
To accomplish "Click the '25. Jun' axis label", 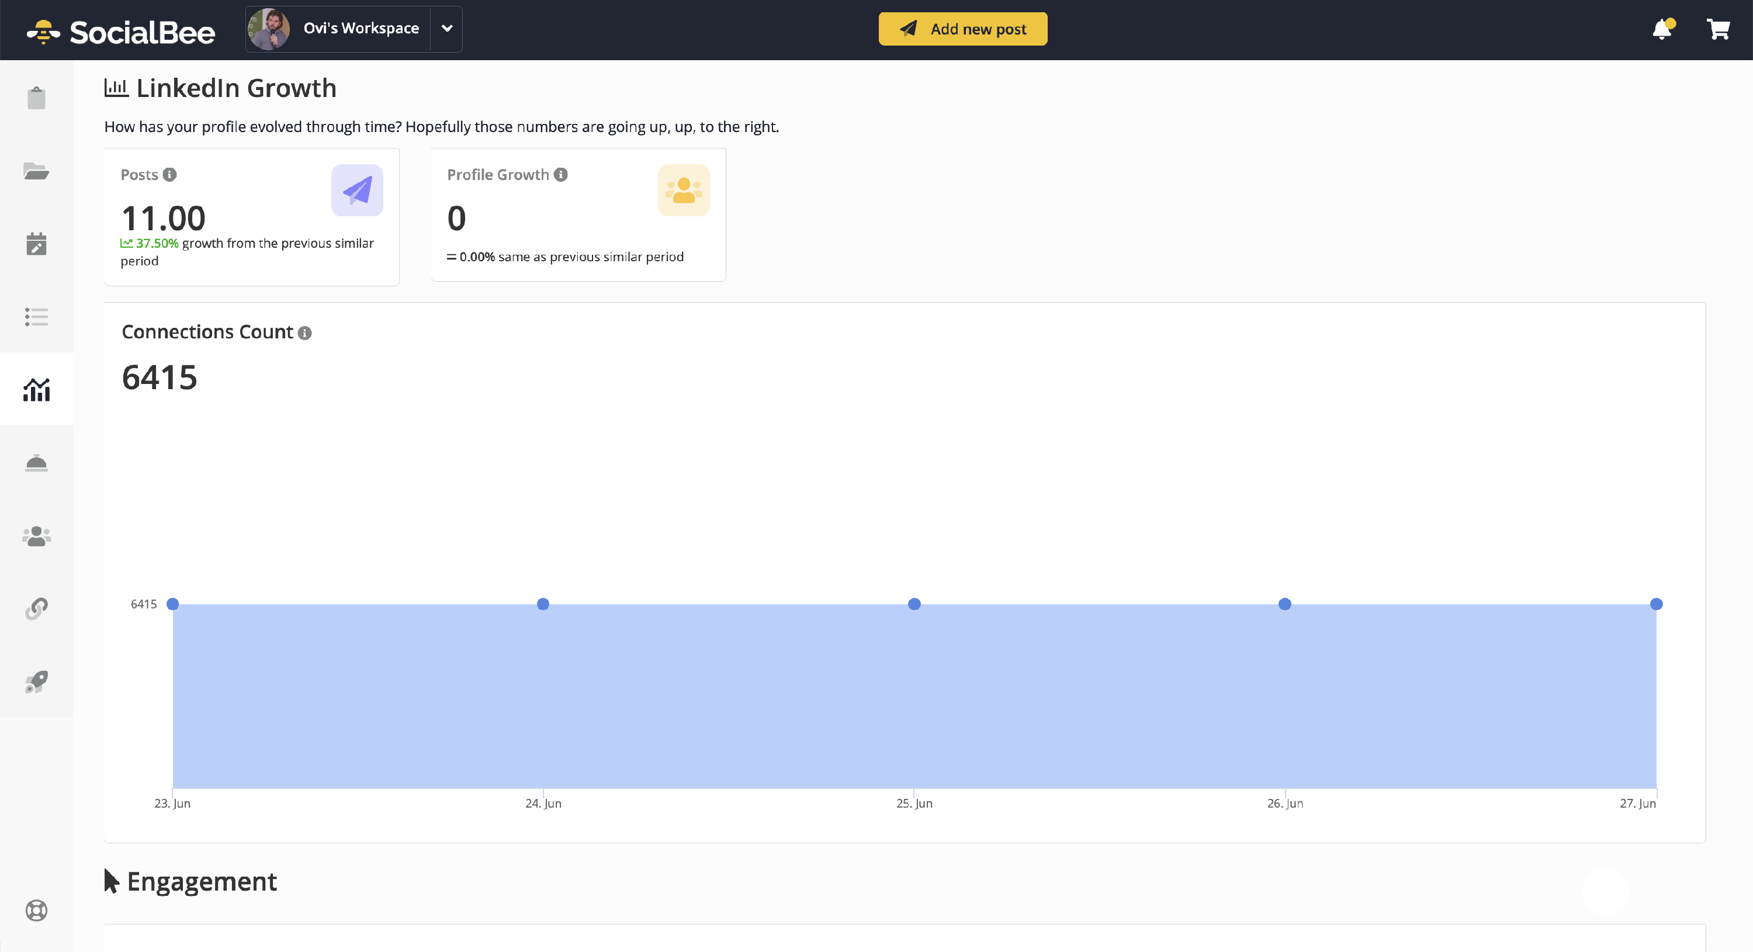I will coord(914,803).
